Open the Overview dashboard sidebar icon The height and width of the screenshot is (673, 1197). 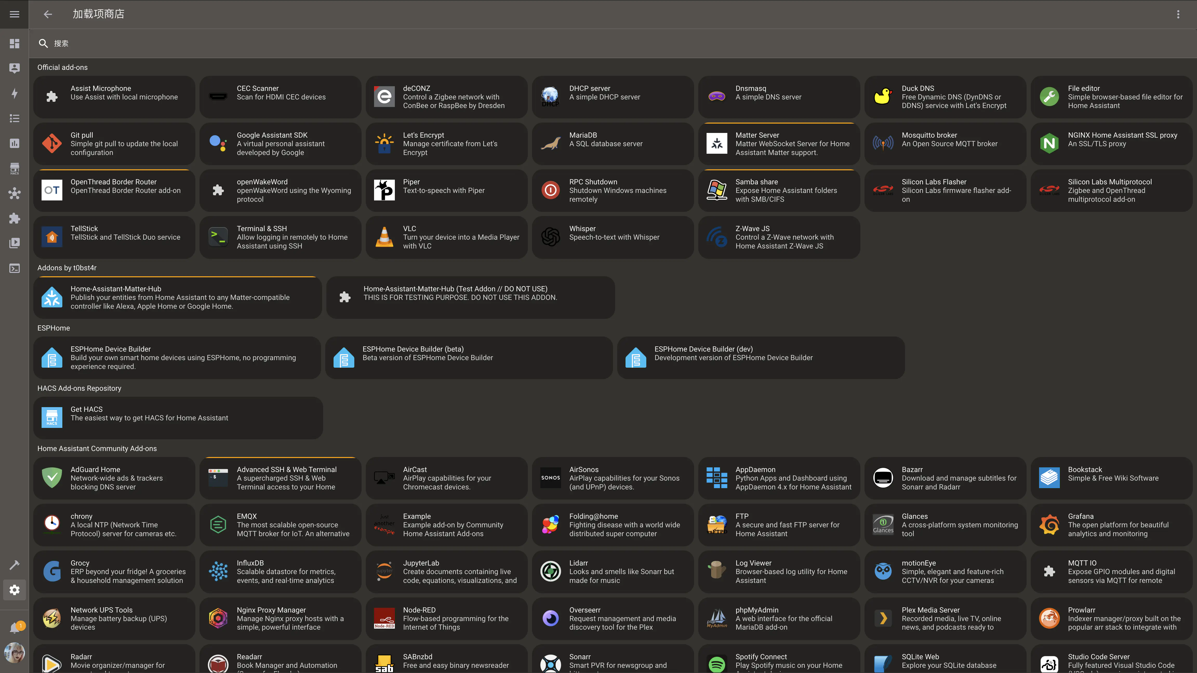tap(14, 43)
